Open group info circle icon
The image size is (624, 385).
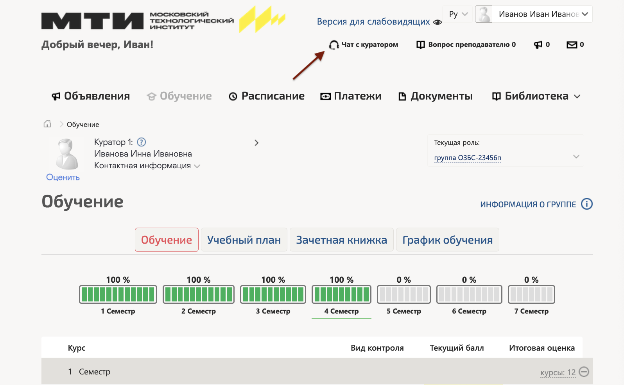coord(587,204)
